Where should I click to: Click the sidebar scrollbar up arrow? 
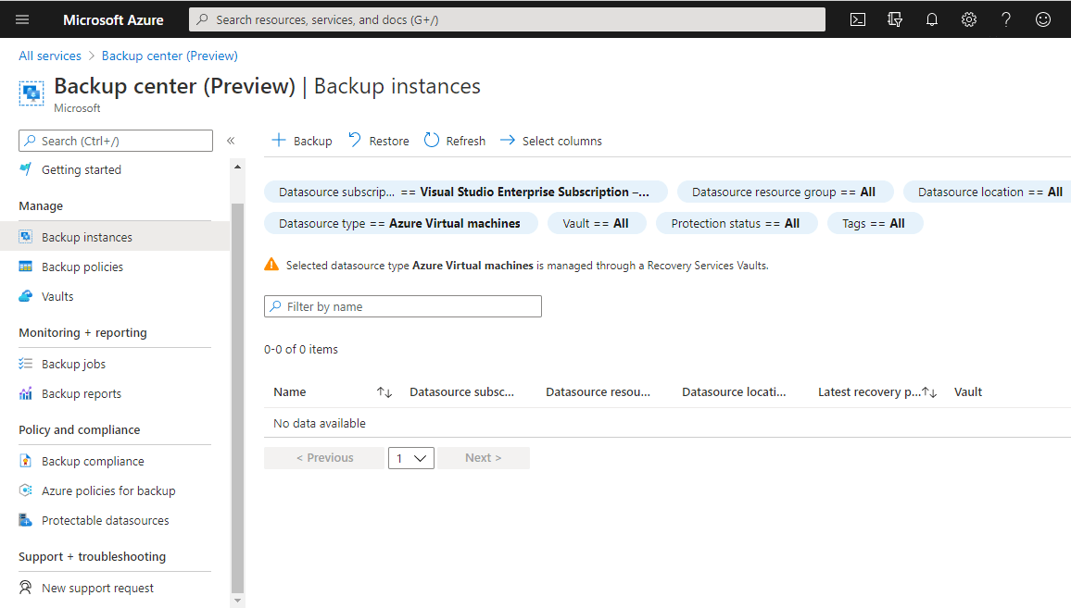point(238,167)
